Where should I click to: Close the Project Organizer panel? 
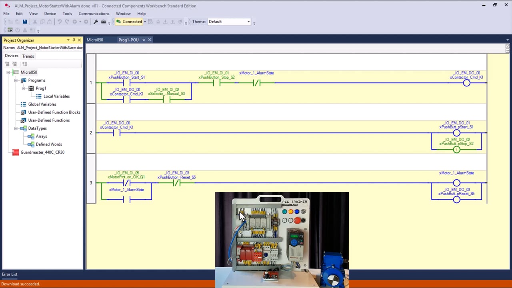[79, 40]
